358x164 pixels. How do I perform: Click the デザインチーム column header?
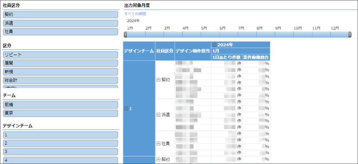click(x=139, y=51)
